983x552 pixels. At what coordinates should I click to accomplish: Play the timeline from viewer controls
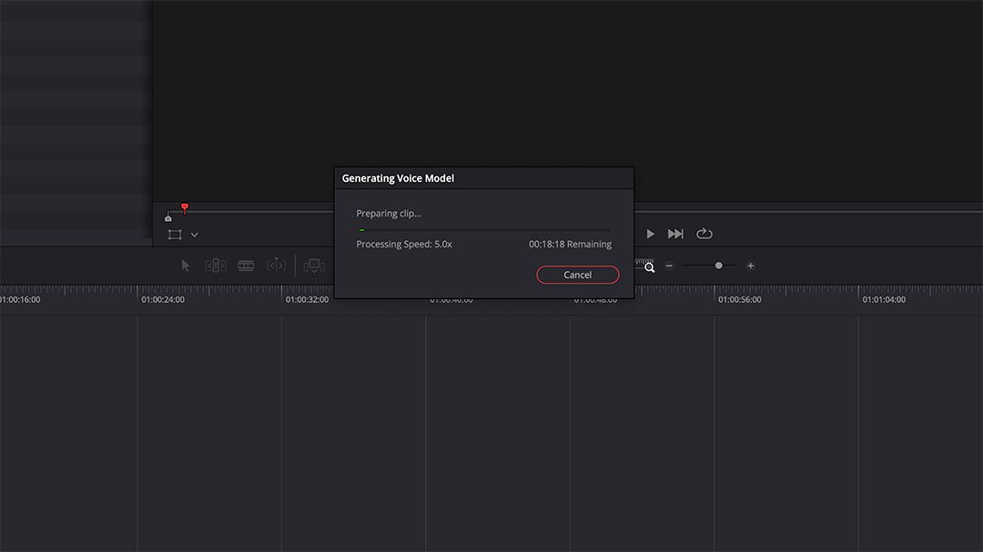650,234
